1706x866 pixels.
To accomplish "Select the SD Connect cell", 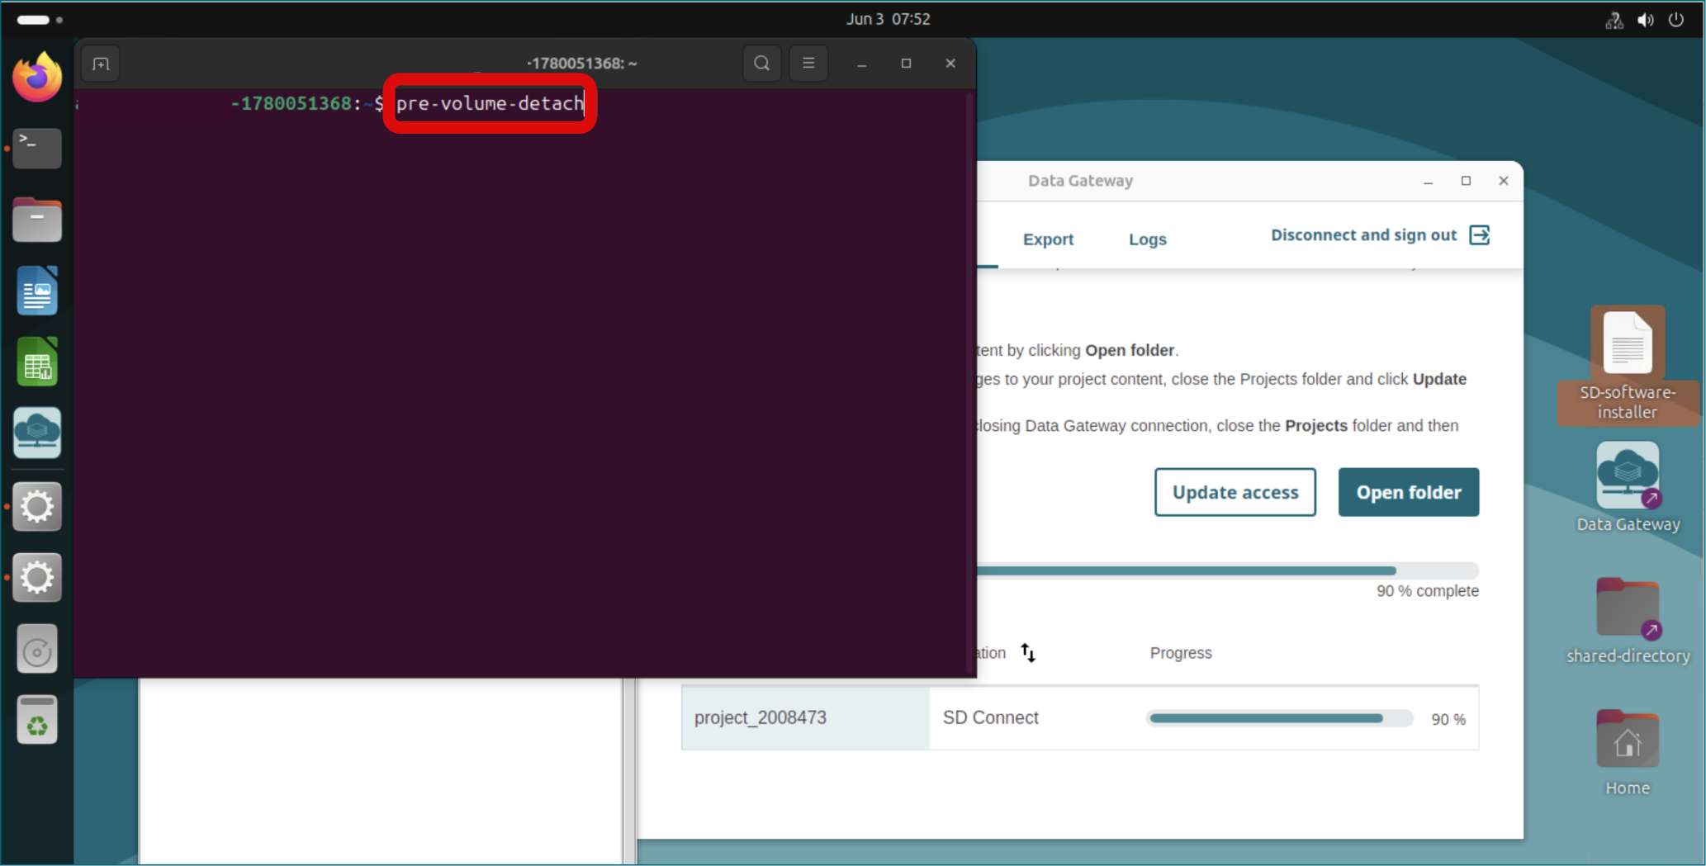I will pyautogui.click(x=990, y=717).
